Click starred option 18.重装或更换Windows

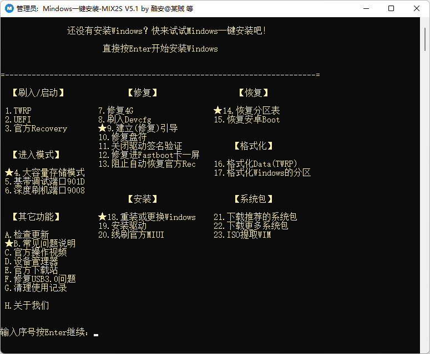pyautogui.click(x=146, y=217)
